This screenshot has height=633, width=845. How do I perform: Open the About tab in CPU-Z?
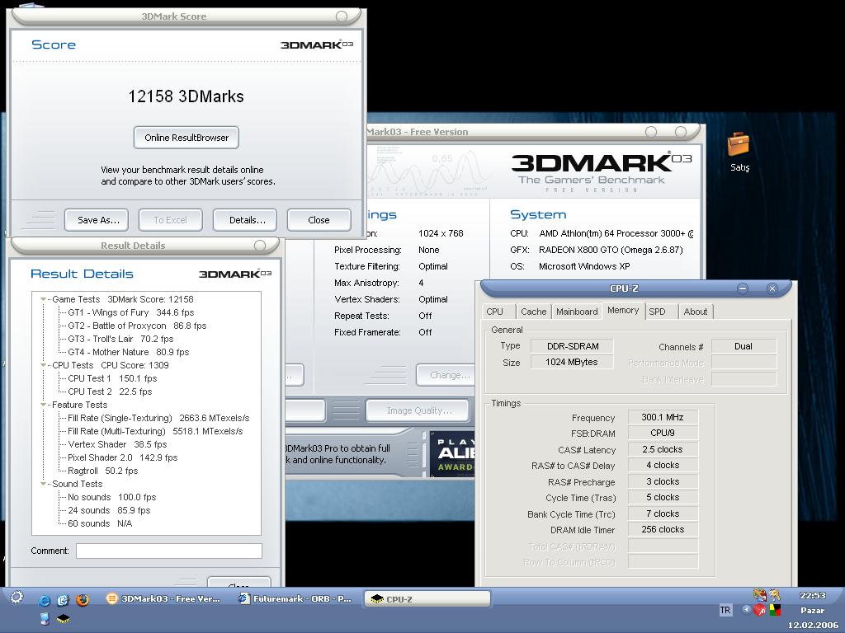[x=695, y=312]
